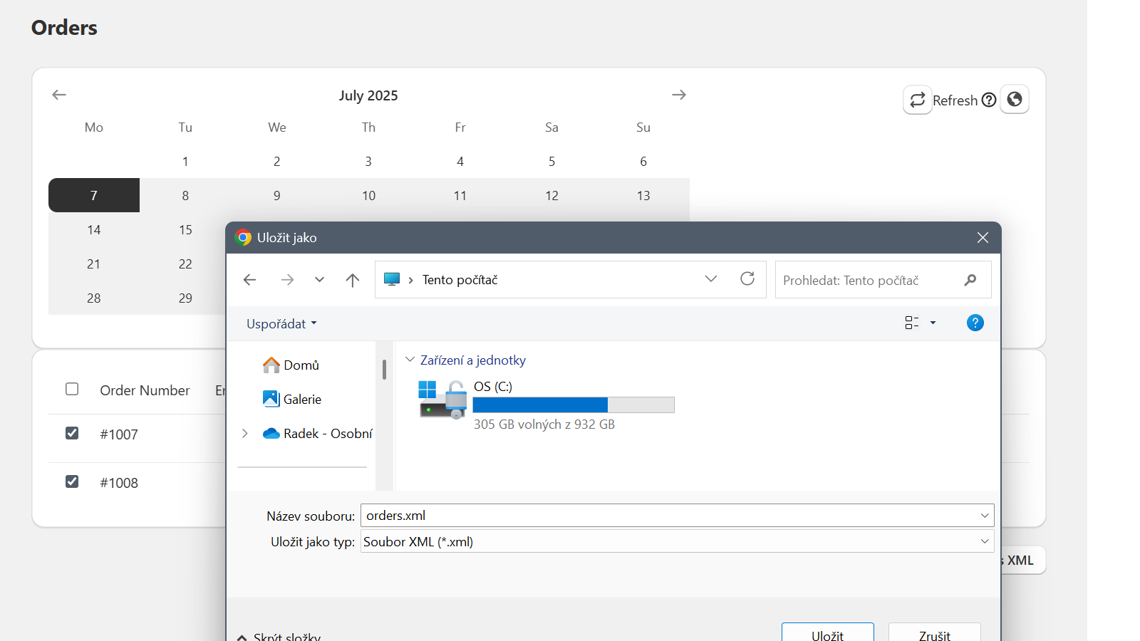The image size is (1140, 641).
Task: Open the Uspořádat menu
Action: click(x=281, y=323)
